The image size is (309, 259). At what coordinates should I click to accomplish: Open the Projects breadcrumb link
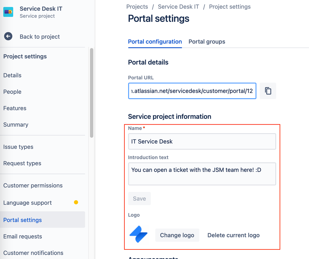click(137, 7)
